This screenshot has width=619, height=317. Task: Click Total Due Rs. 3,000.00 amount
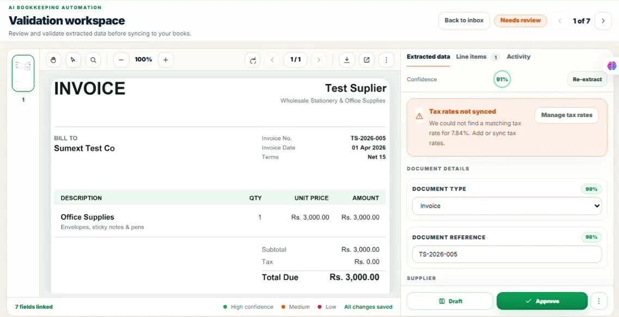[354, 277]
